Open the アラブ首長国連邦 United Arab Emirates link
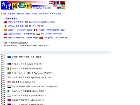Screen dimensions: 140x105 pyautogui.click(x=35, y=87)
